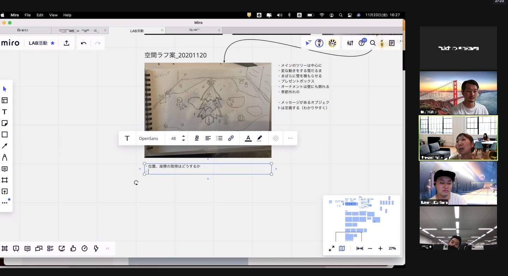508x276 pixels.
Task: Star the LAB活動 board as favorite
Action: click(x=53, y=43)
